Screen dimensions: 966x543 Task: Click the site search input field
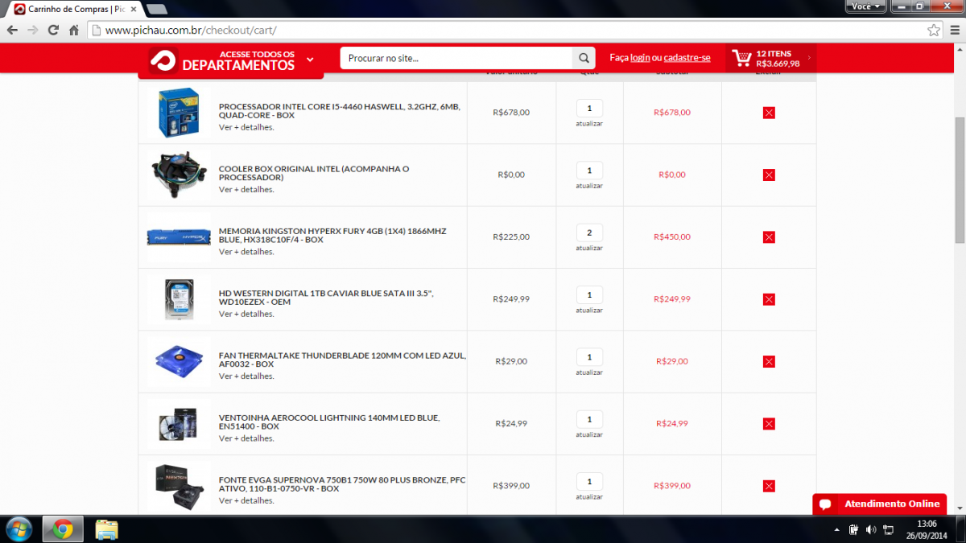click(456, 58)
